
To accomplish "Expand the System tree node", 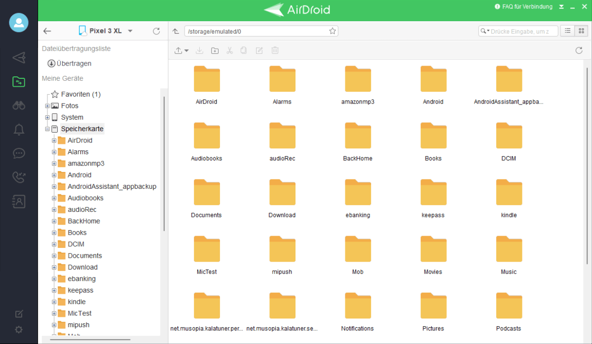I will point(47,117).
